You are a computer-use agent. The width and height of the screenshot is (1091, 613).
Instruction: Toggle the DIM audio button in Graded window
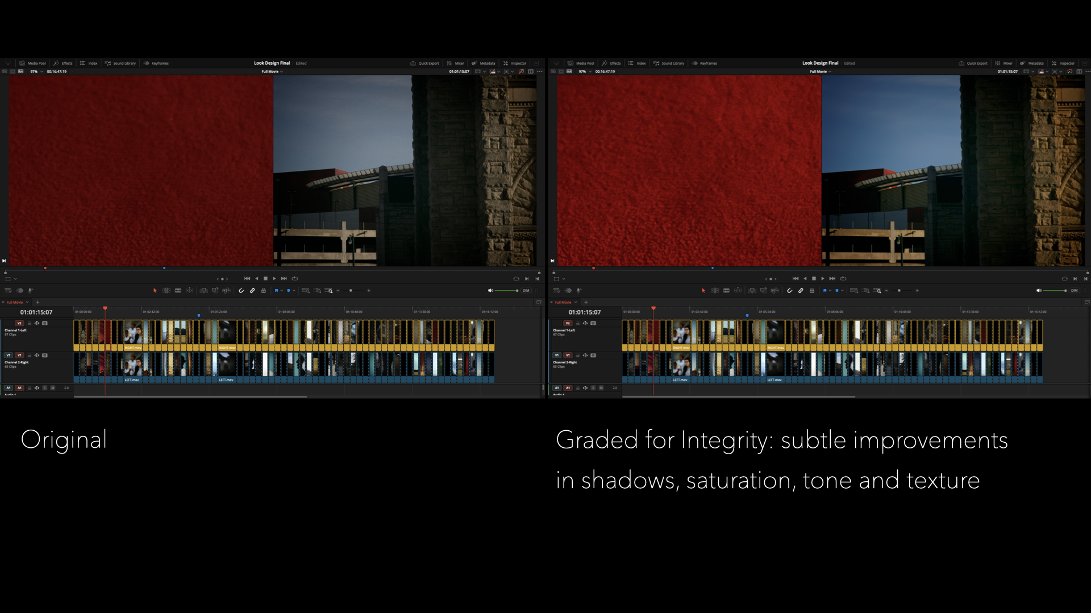tap(1074, 291)
